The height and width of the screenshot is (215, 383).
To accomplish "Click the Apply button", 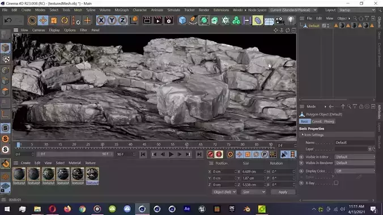I will point(283,192).
